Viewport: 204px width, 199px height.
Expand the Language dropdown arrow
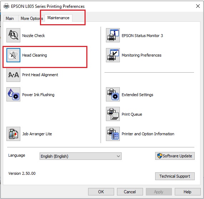[118, 156]
